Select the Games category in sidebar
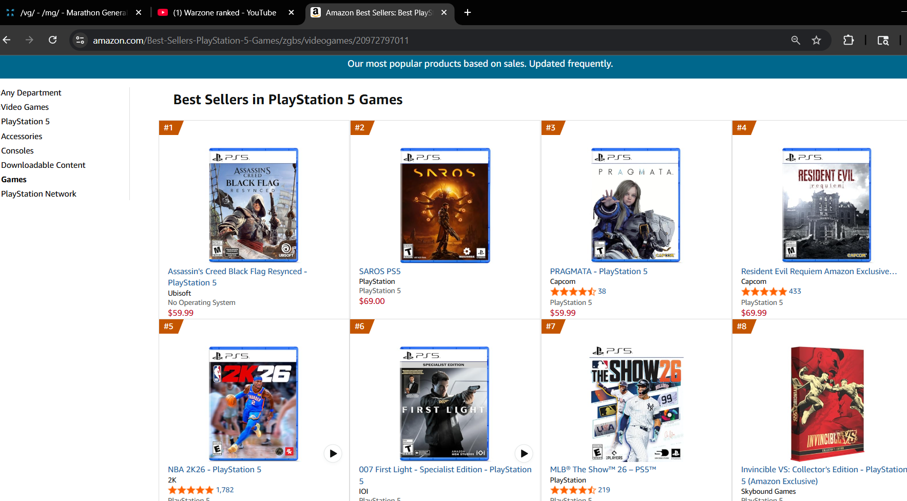This screenshot has height=501, width=907. (x=14, y=180)
